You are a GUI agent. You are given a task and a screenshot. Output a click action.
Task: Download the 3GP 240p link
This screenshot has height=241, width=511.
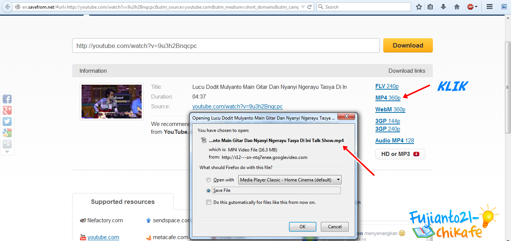point(388,129)
